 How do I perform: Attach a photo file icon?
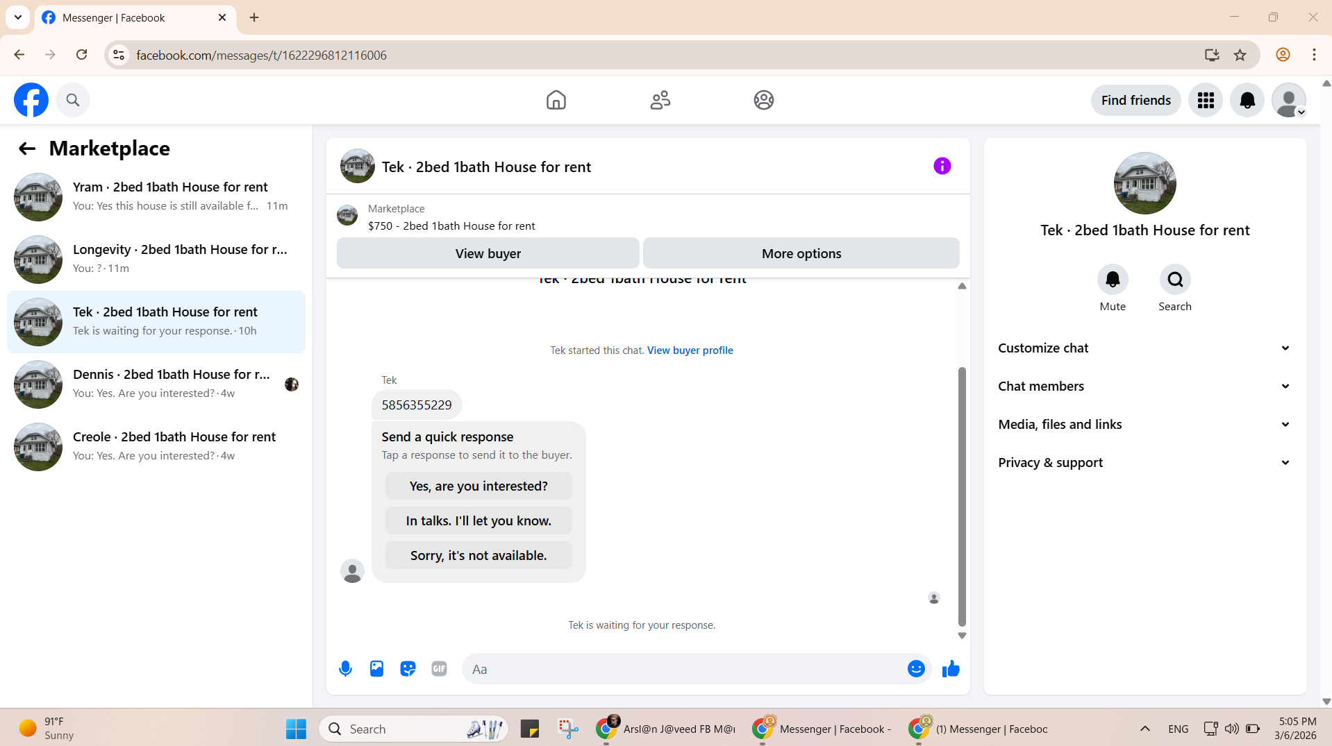click(376, 669)
